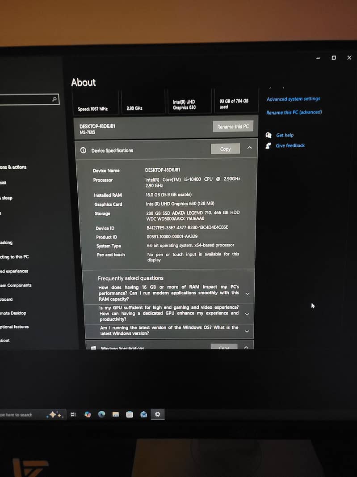Click the Settings gear on the taskbar
Screen dimensions: 357x477
coord(157,414)
